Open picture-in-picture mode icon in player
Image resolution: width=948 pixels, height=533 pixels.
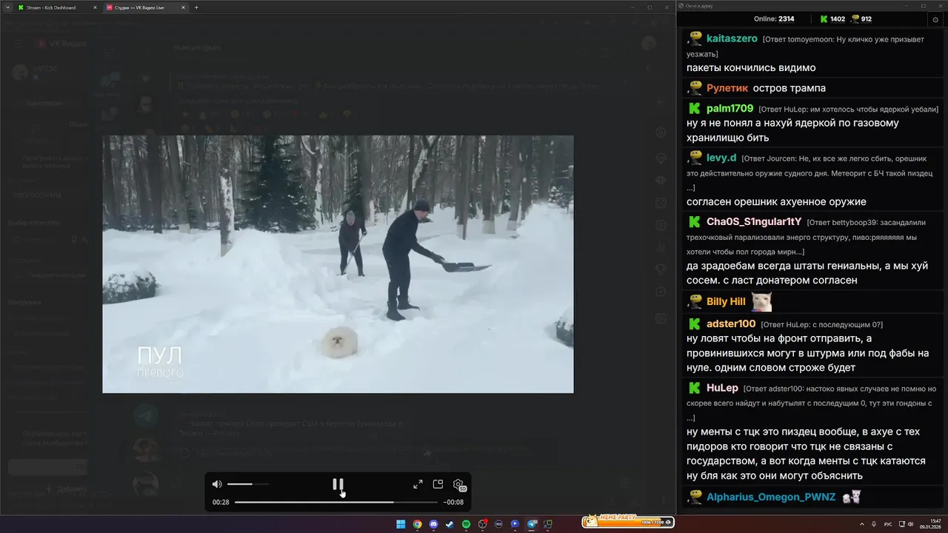click(x=438, y=484)
